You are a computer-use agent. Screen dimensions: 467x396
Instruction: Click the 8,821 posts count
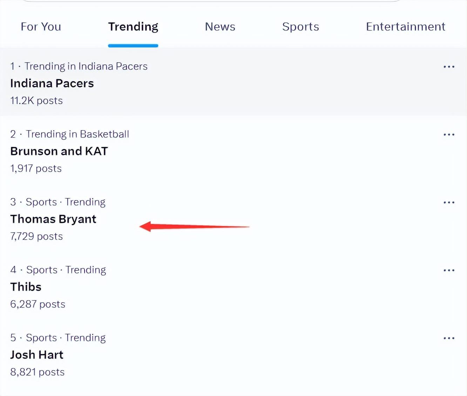[x=37, y=372]
